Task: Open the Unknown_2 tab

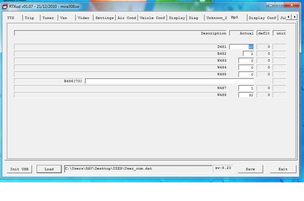Action: 216,18
